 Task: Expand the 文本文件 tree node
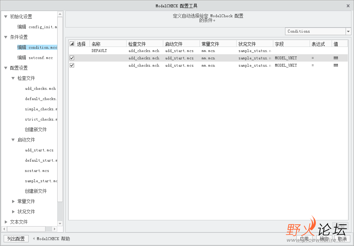[x=6, y=222]
